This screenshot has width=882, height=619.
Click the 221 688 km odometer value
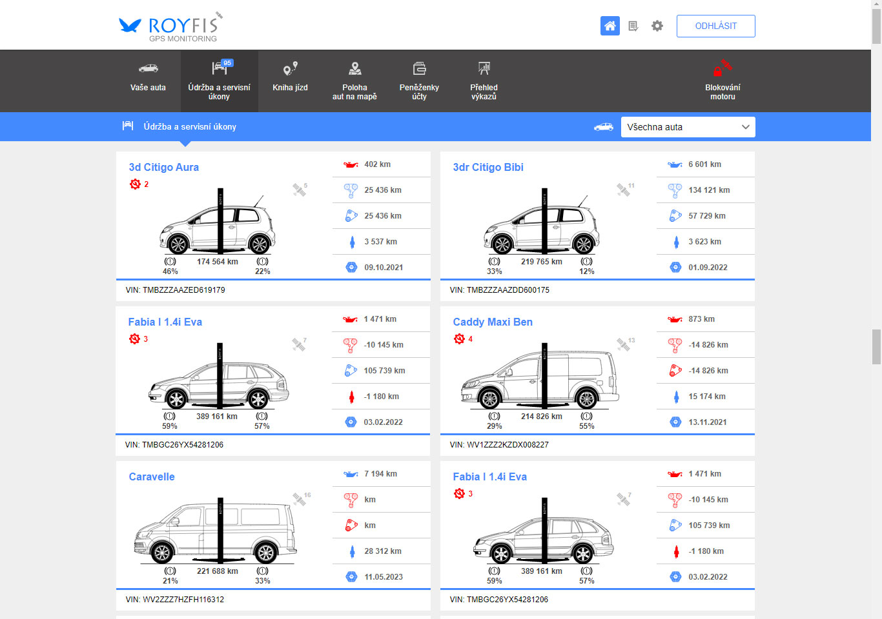click(218, 571)
